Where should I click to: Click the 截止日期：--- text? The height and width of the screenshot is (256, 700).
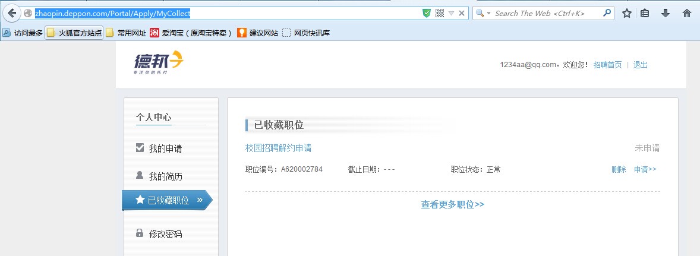371,169
